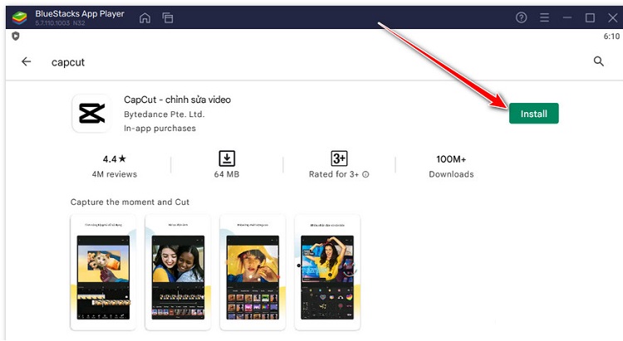Viewport: 623px width, 341px height.
Task: Click the BlueStacks logo icon
Action: point(19,18)
